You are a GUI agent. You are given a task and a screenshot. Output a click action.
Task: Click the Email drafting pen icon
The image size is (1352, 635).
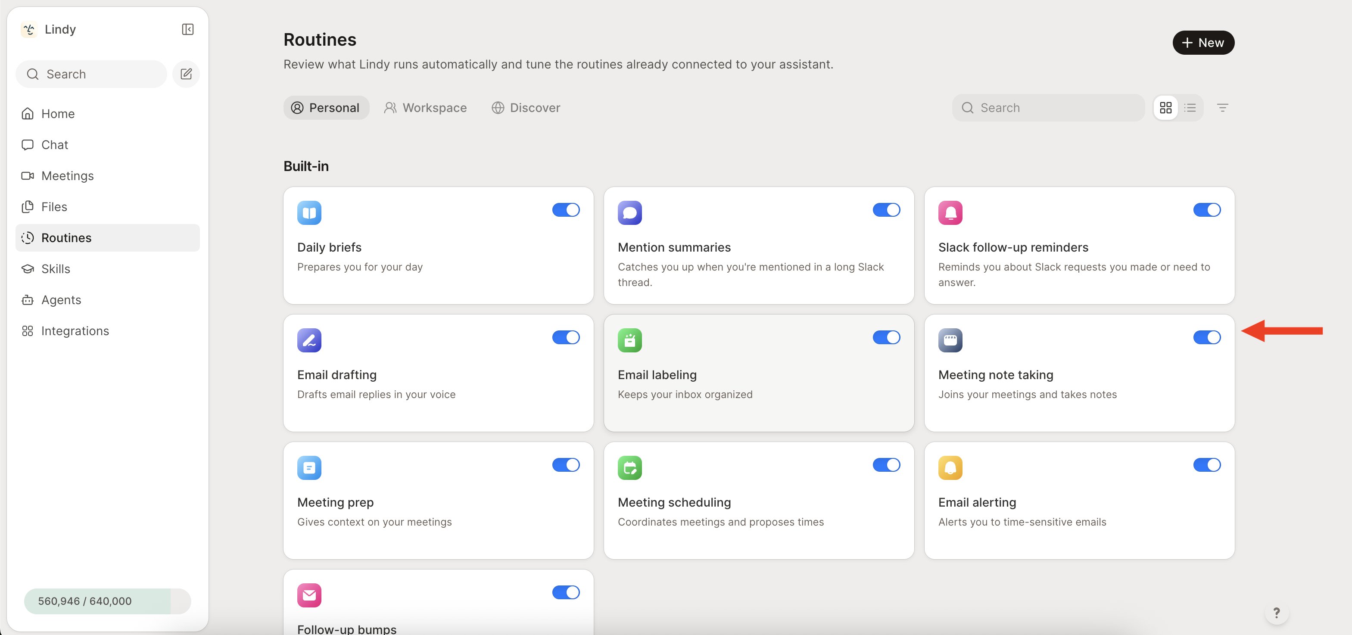309,340
